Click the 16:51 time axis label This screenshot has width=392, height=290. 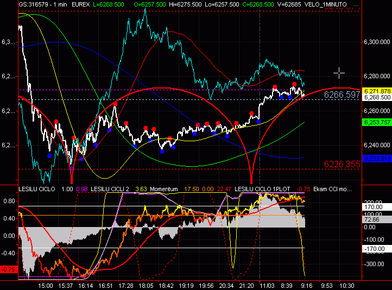(105, 286)
